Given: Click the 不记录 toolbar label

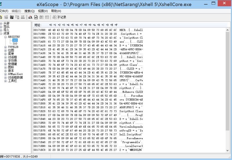Looking at the screenshot, I should coord(62,17).
